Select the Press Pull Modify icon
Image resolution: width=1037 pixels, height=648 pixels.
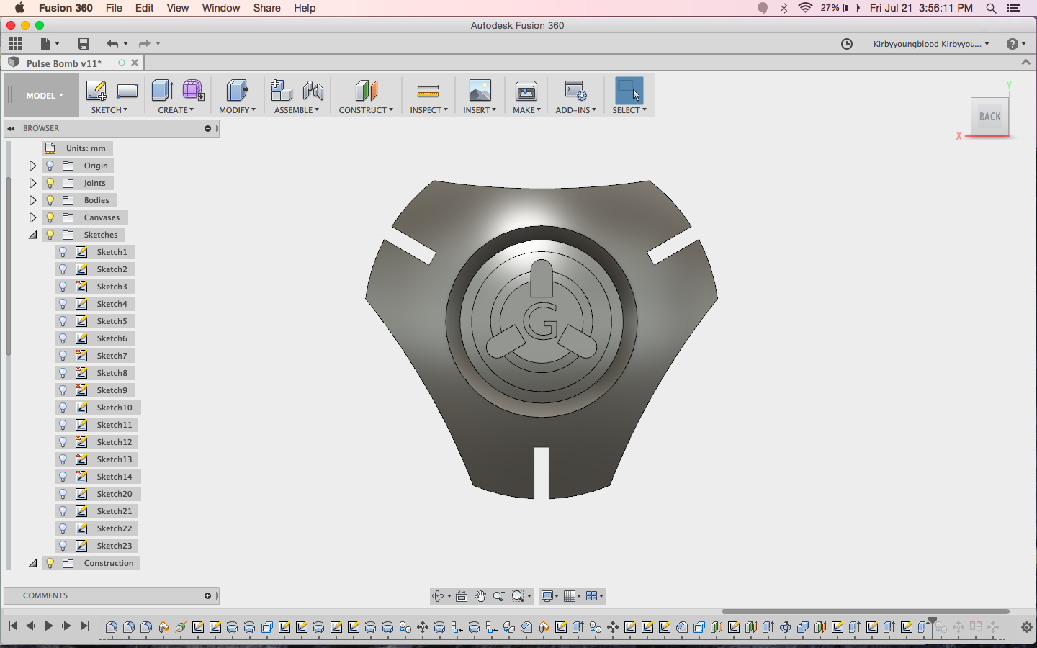(237, 91)
